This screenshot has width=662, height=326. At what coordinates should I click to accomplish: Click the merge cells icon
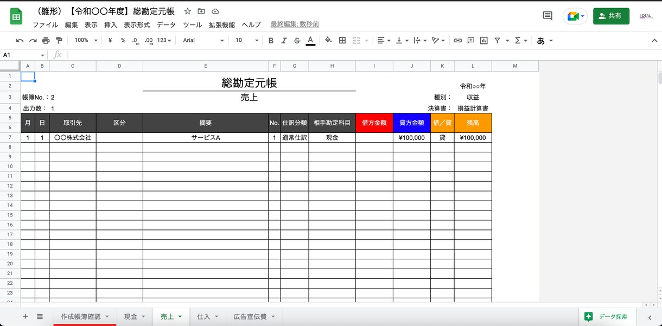(x=357, y=41)
